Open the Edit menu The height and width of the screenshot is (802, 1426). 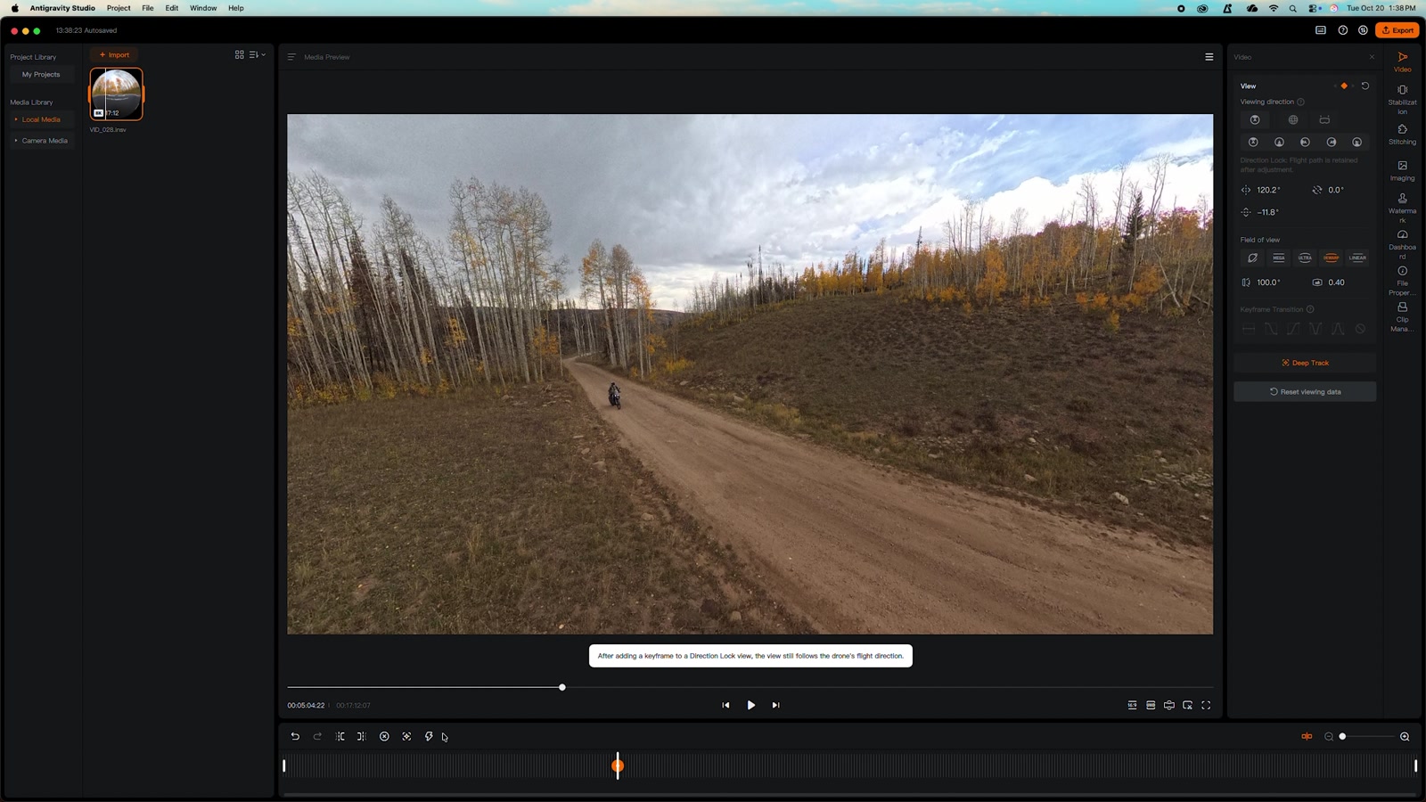(x=172, y=8)
